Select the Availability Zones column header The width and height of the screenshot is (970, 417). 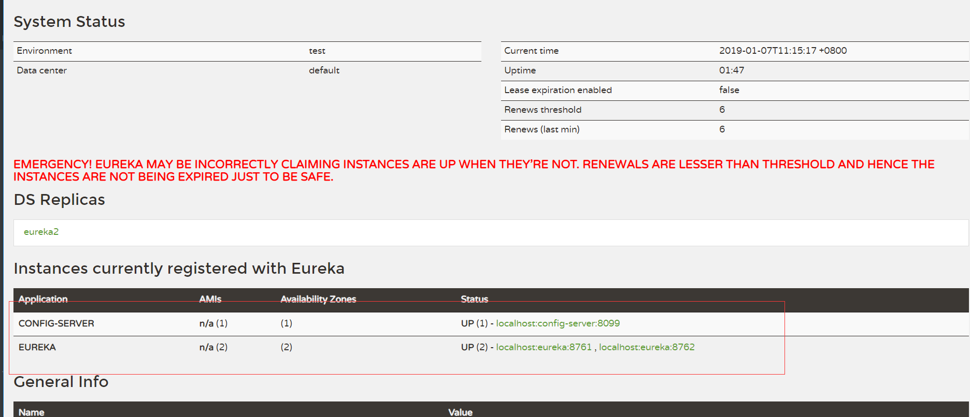click(318, 299)
